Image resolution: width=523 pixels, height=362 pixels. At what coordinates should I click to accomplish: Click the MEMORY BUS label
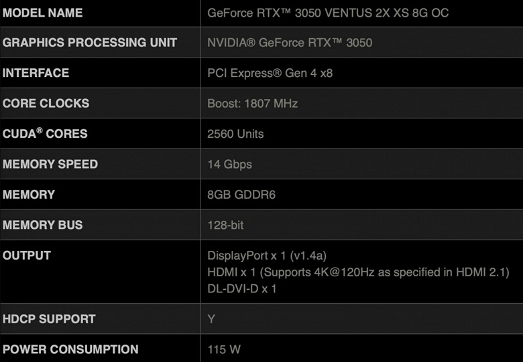(43, 225)
